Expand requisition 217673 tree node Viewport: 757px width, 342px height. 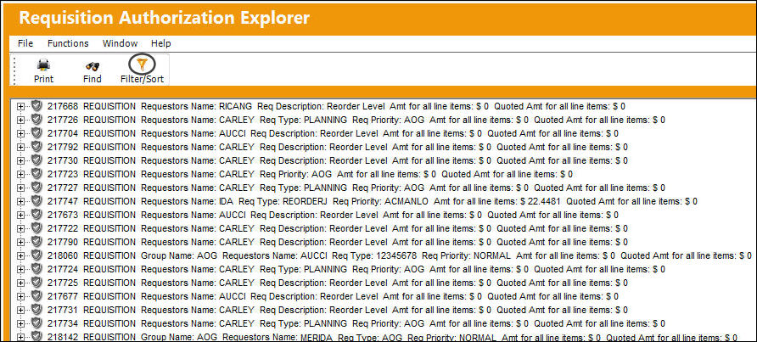click(x=20, y=215)
